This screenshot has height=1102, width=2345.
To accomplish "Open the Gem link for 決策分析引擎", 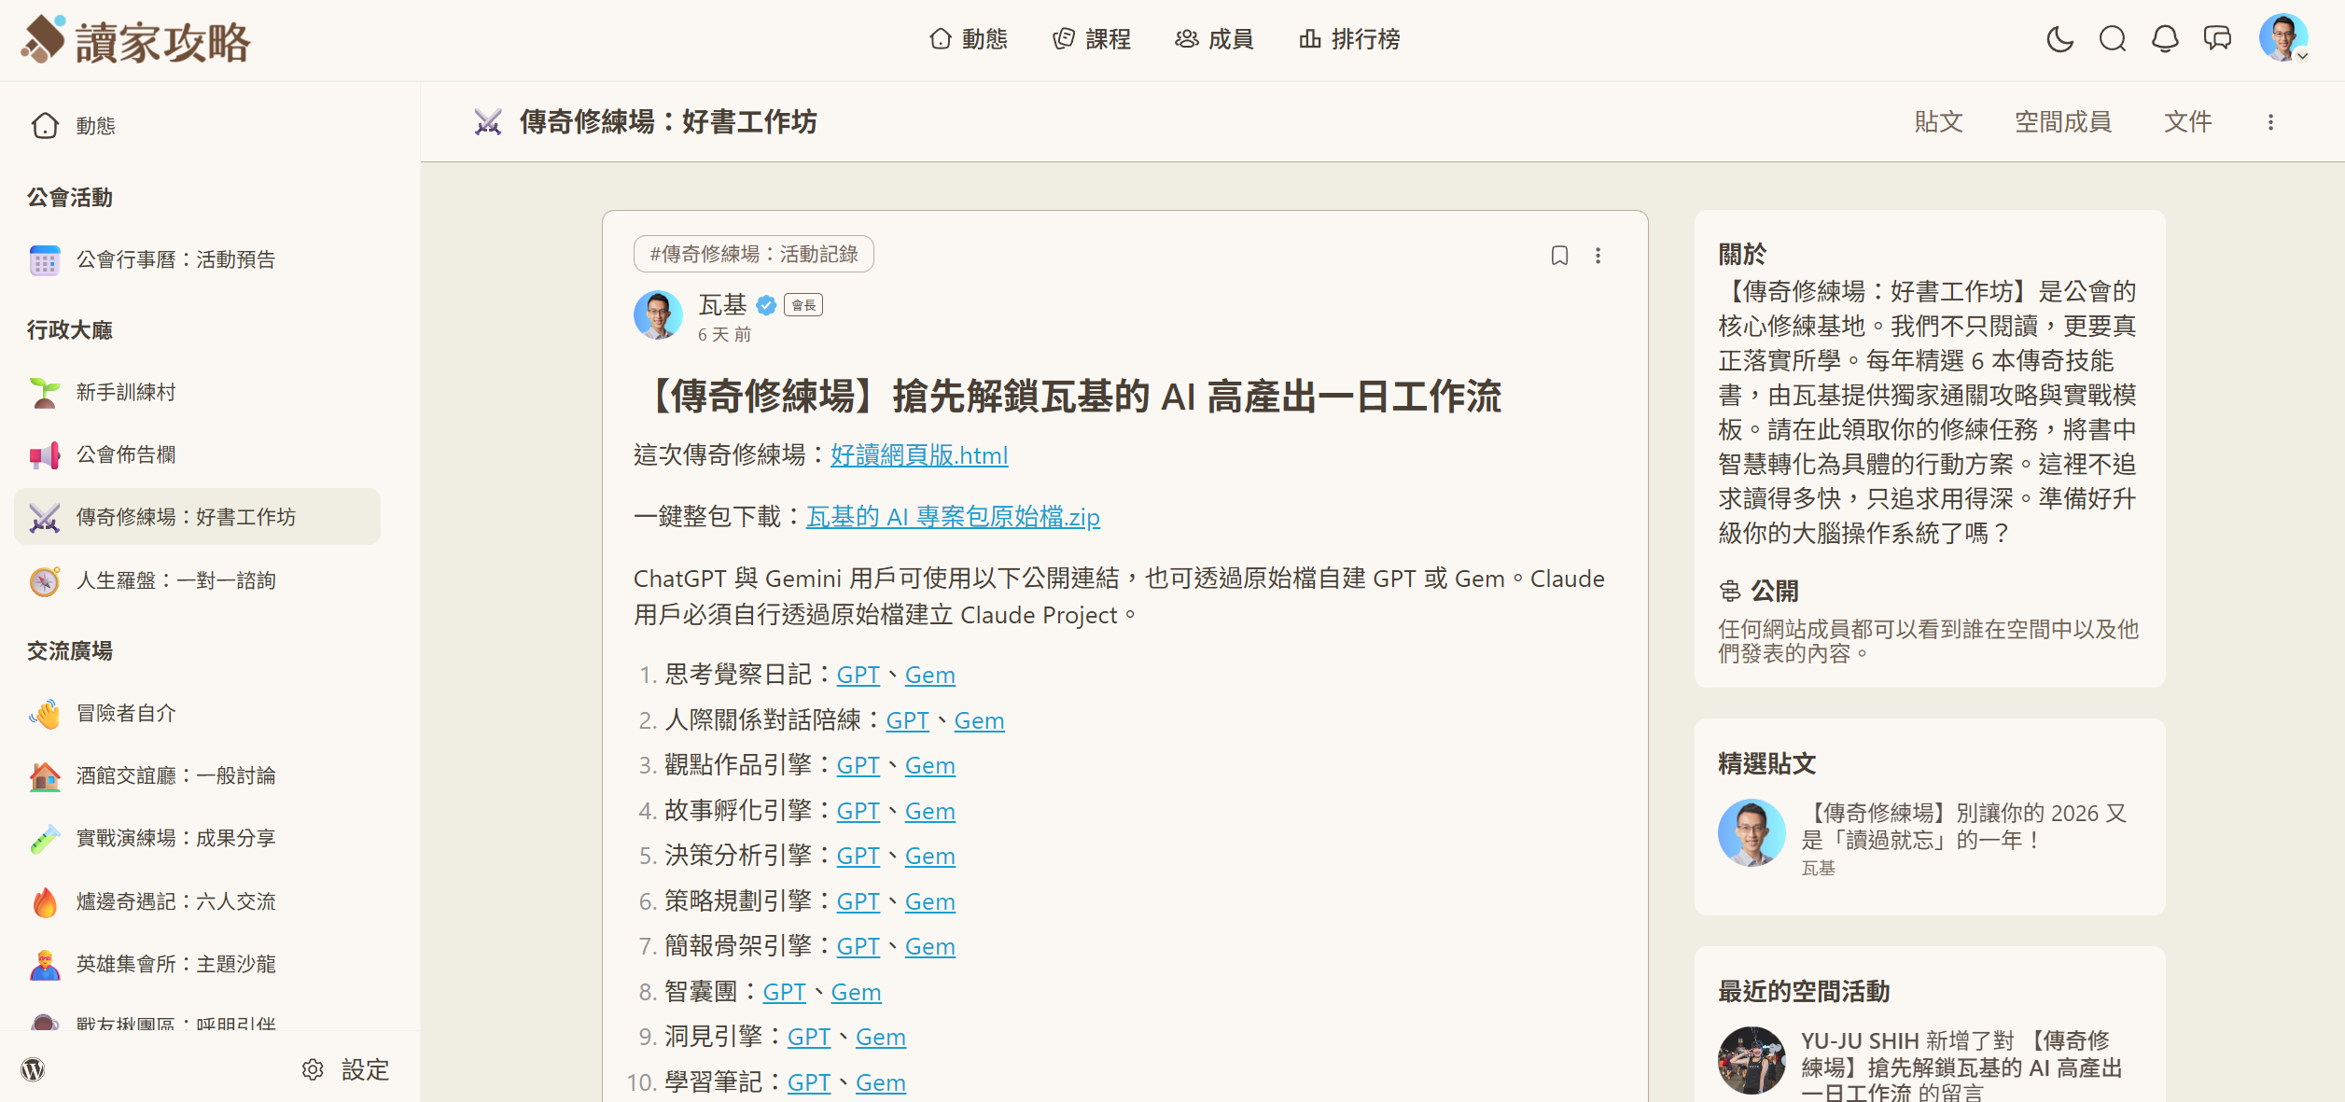I will click(x=929, y=856).
